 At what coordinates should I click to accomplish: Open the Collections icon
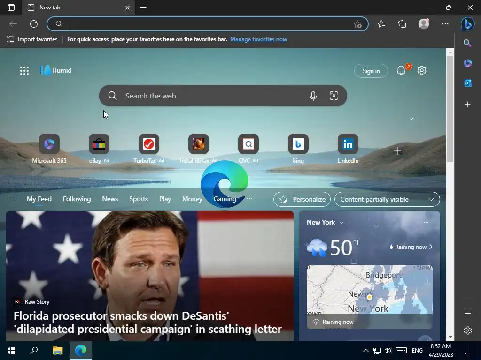(x=402, y=24)
